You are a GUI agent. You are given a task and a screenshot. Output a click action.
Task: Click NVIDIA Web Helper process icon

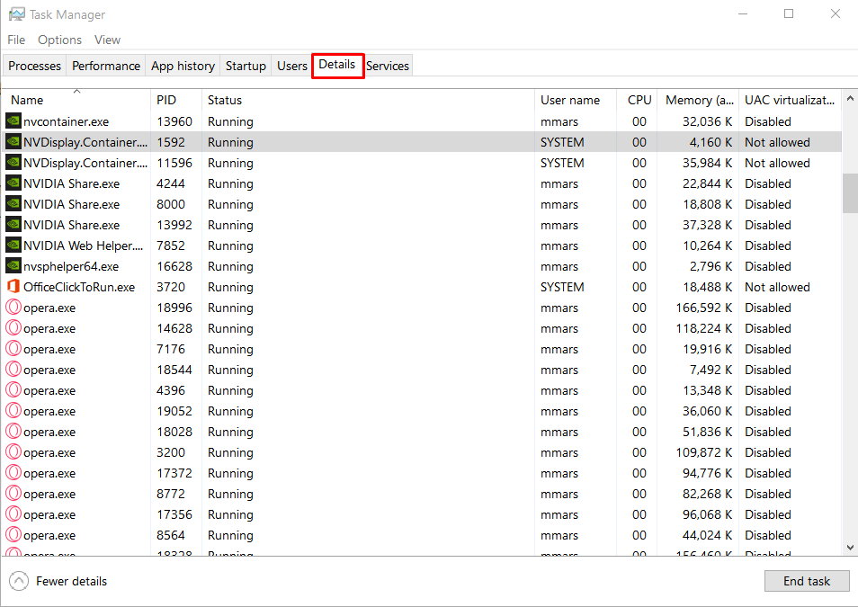click(13, 245)
